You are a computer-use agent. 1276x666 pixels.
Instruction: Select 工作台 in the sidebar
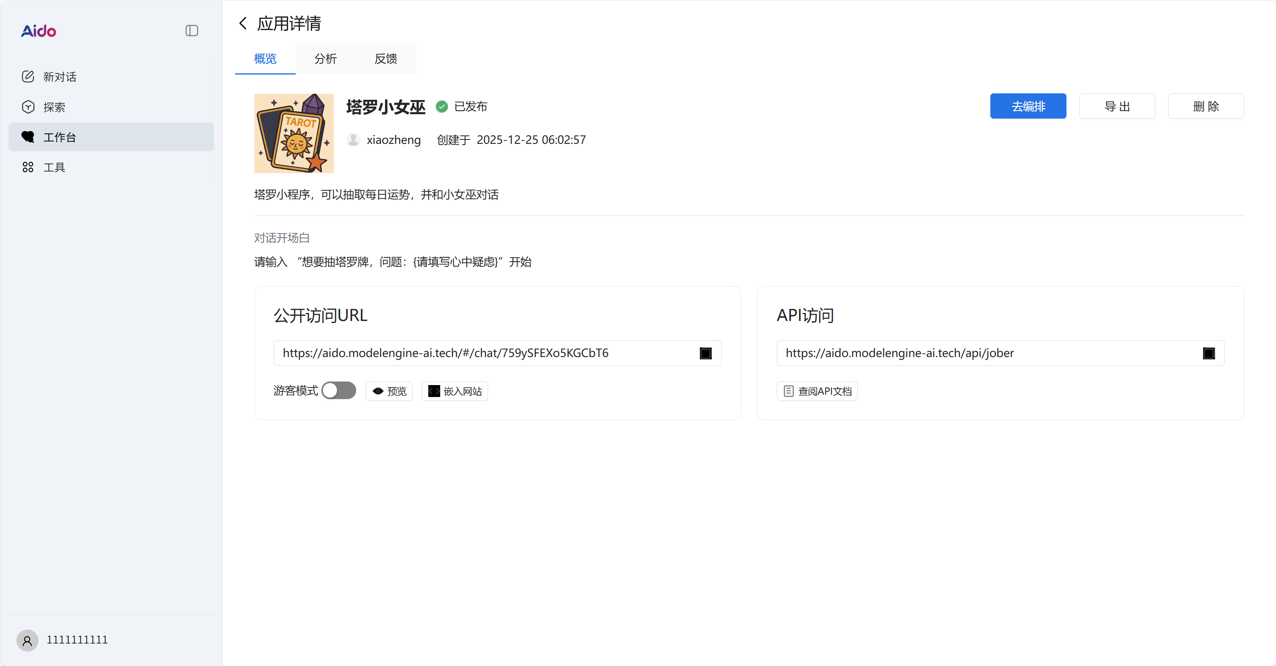click(x=60, y=137)
